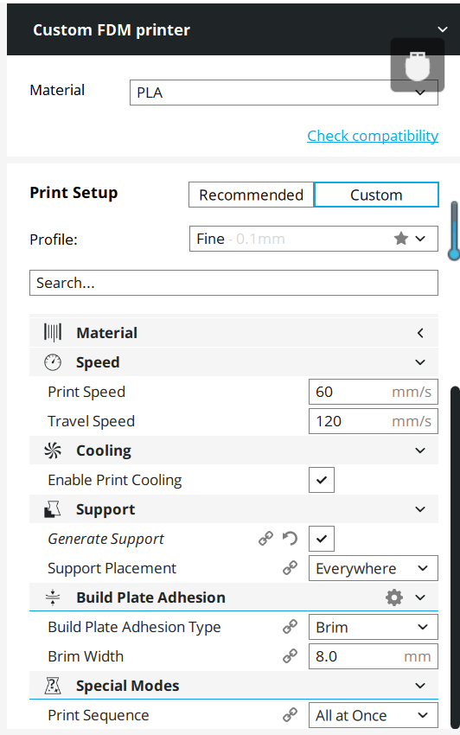The height and width of the screenshot is (735, 460).
Task: Click the link icon next to Support Placement
Action: (291, 568)
